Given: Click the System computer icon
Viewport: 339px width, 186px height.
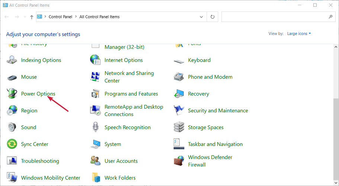Looking at the screenshot, I should click(x=95, y=144).
